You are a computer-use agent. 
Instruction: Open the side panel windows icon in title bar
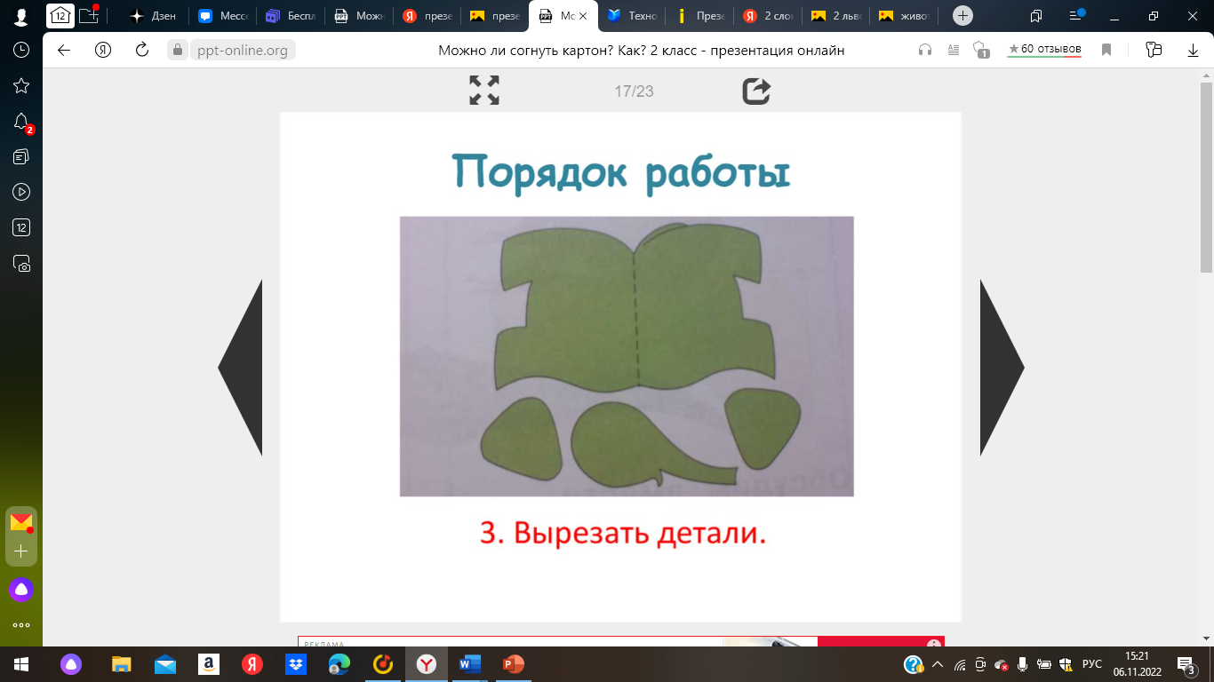click(1035, 16)
